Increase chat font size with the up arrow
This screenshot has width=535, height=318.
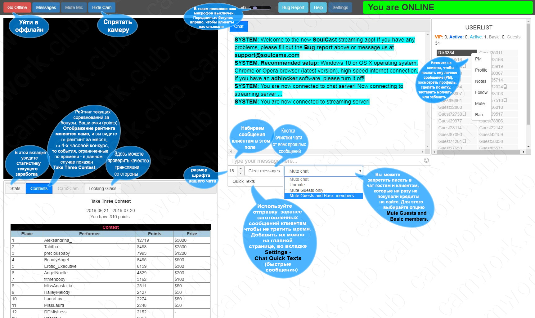[241, 169]
